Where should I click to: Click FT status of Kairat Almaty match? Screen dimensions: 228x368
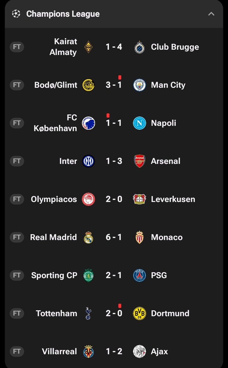click(17, 47)
